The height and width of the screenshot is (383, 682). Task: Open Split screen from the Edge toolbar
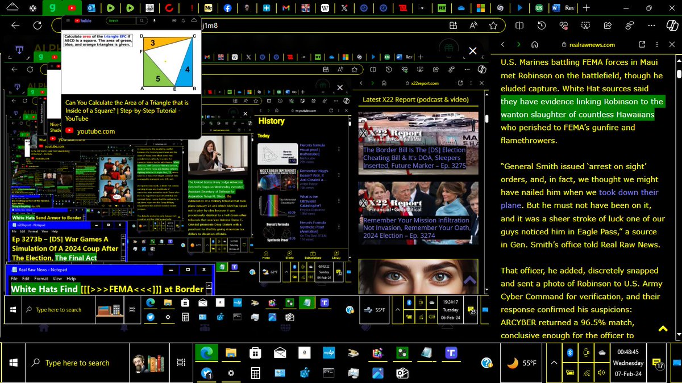pos(519,26)
